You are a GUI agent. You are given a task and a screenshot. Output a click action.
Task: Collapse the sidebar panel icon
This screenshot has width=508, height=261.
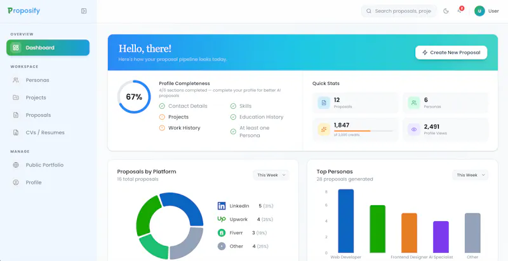[84, 11]
